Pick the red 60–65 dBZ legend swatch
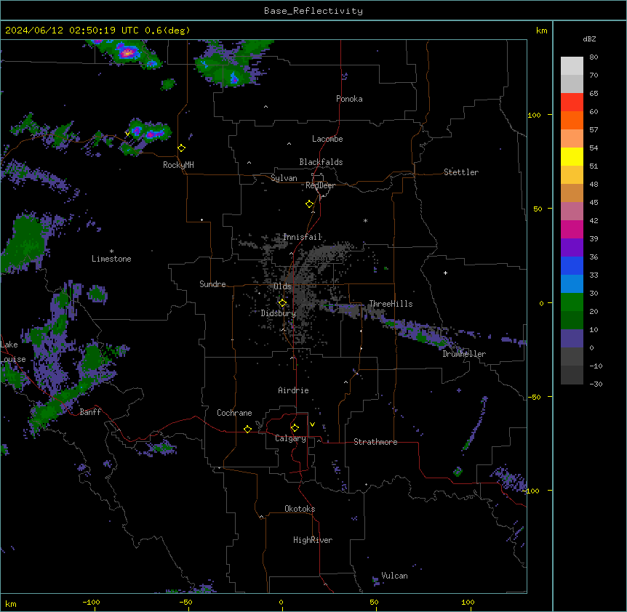Image resolution: width=627 pixels, height=612 pixels. coord(572,102)
